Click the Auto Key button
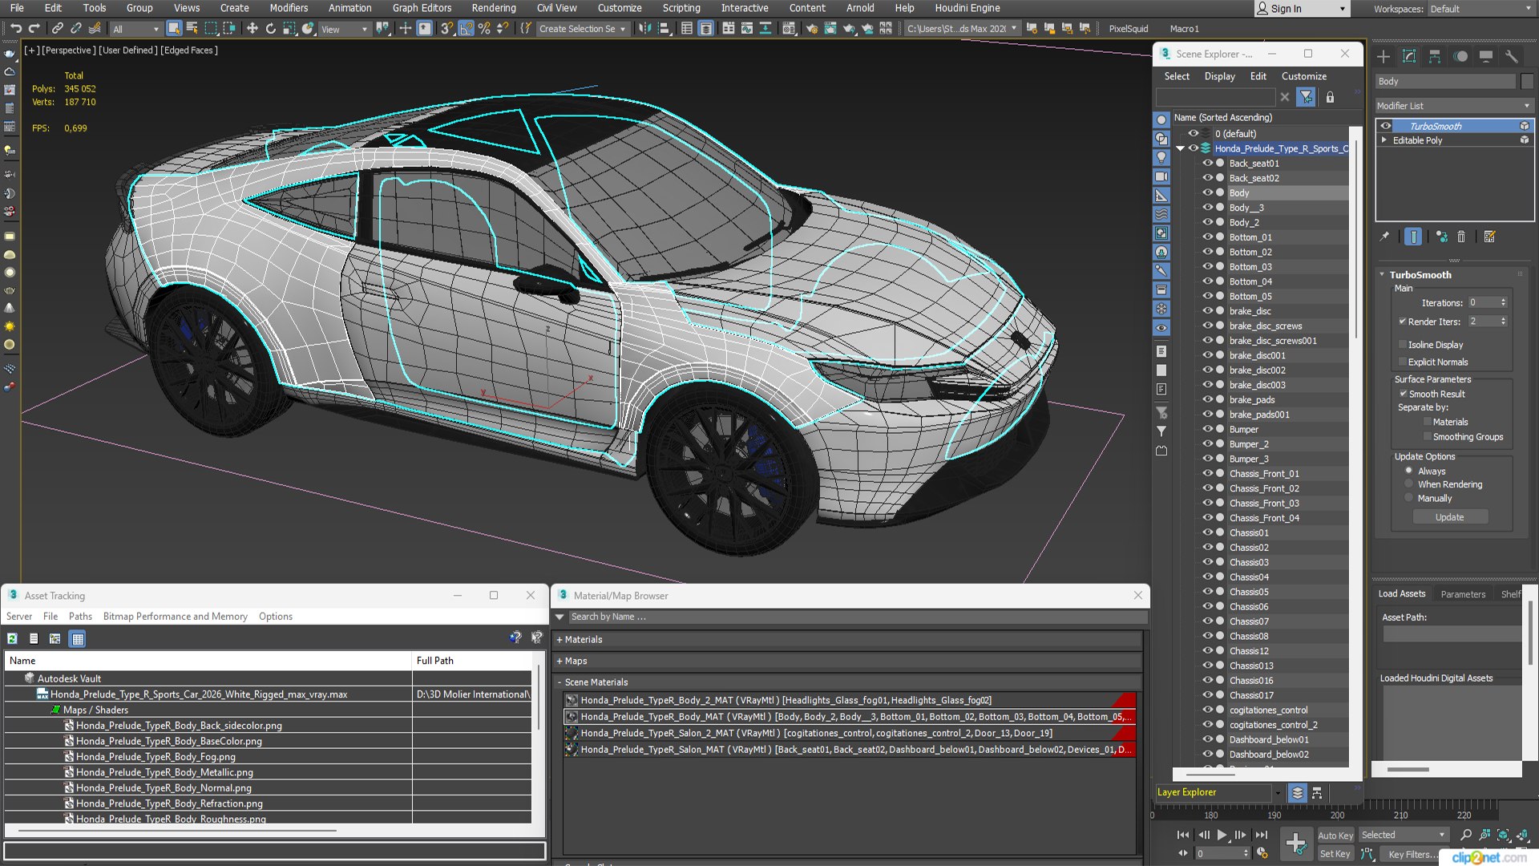The image size is (1539, 866). [x=1335, y=836]
